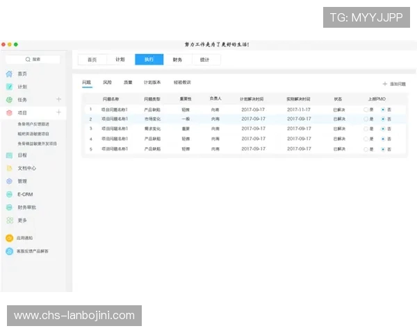Open the E-CRM sidebar icon
417x333 pixels.
[9, 194]
